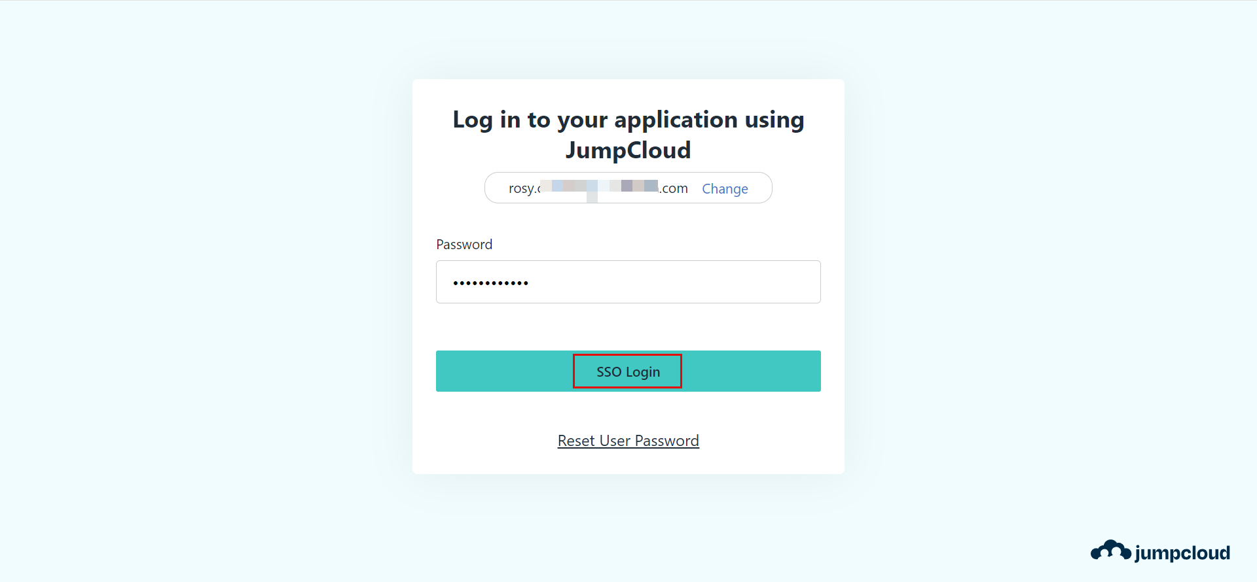Image resolution: width=1257 pixels, height=582 pixels.
Task: Click the SSO Login button
Action: [628, 371]
